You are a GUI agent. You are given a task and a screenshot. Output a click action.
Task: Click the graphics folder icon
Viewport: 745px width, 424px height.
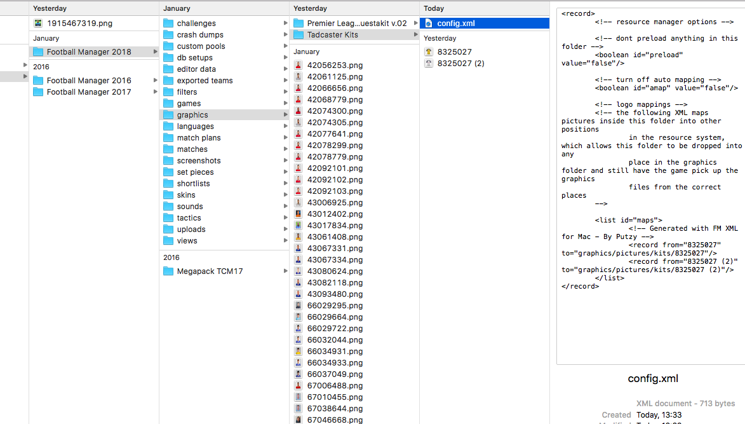click(x=168, y=114)
